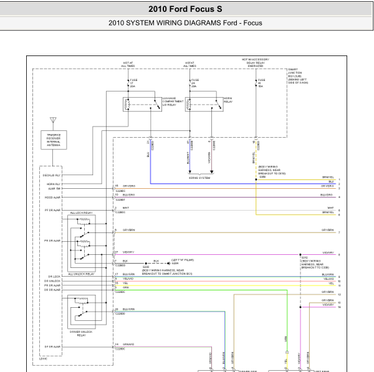
Task: Click the 'ALL UNLOCK RELAY' caption
Action: 81,274
